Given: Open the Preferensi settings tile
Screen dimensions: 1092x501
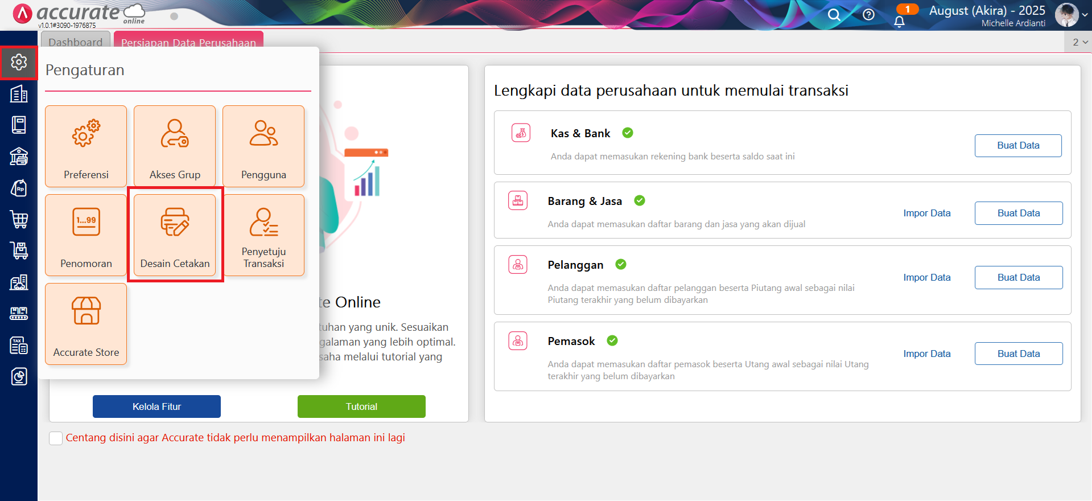Looking at the screenshot, I should point(86,146).
